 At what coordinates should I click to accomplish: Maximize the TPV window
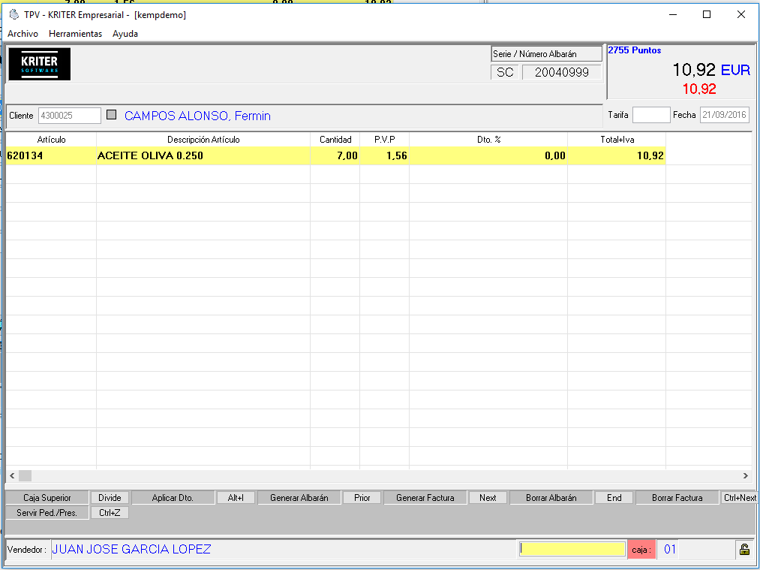707,14
